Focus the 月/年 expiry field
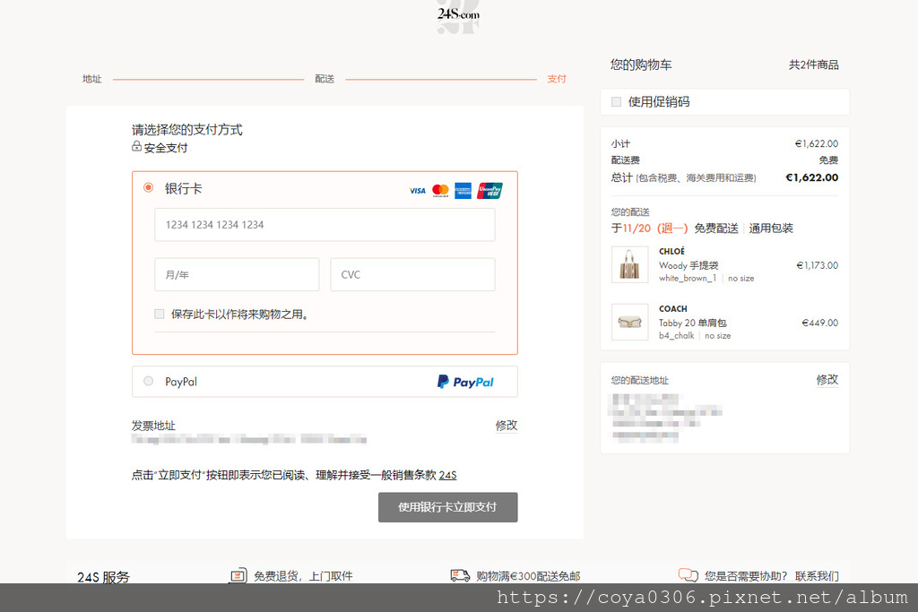918x612 pixels. (237, 274)
